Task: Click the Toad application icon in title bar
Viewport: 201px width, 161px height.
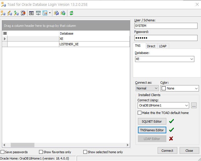Action: coord(3,5)
